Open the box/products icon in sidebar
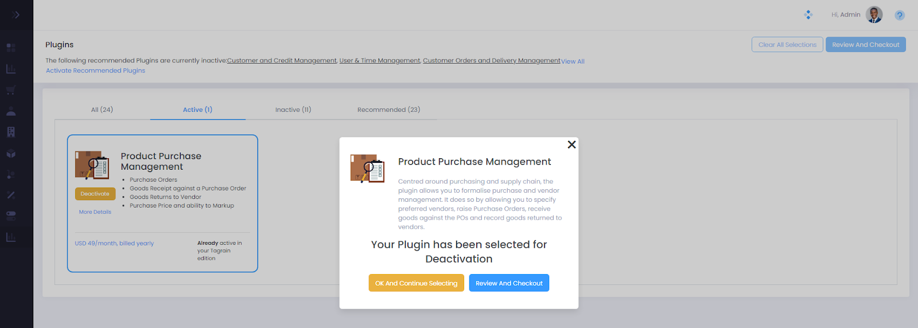Image resolution: width=918 pixels, height=328 pixels. 11,154
